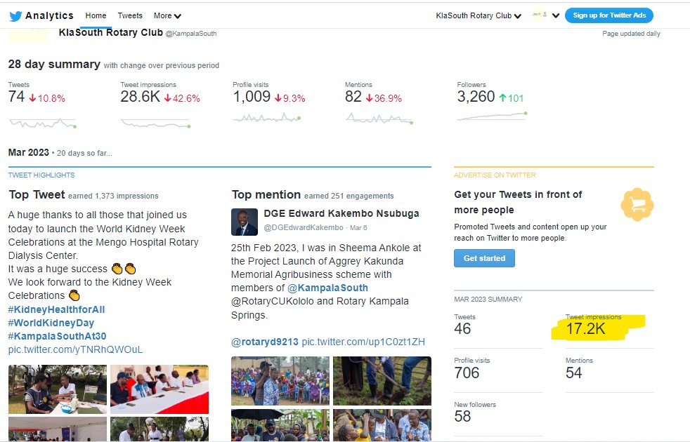690x442 pixels.
Task: Click the Twitter bird logo
Action: point(15,16)
